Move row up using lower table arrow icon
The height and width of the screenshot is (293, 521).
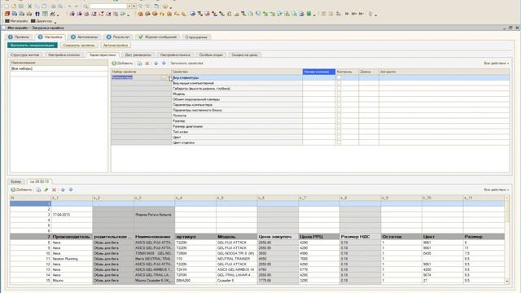[x=63, y=190]
